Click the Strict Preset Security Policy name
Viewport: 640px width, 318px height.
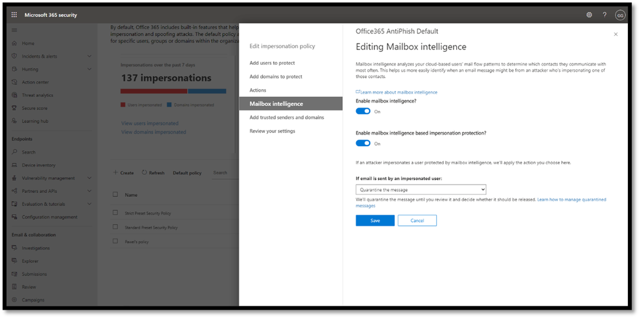148,213
